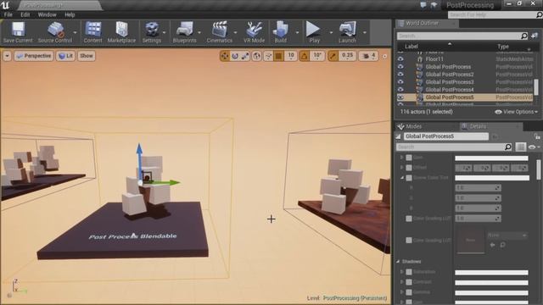Switch to the Modes tab
Image resolution: width=543 pixels, height=305 pixels.
pos(413,126)
